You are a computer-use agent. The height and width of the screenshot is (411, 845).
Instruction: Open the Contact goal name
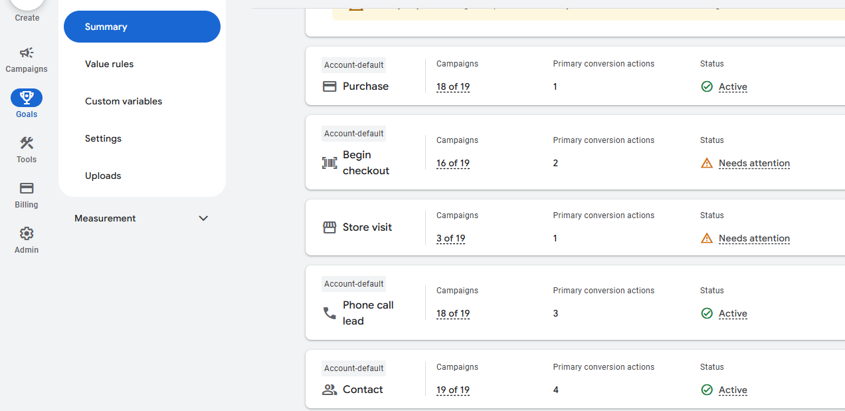click(363, 390)
